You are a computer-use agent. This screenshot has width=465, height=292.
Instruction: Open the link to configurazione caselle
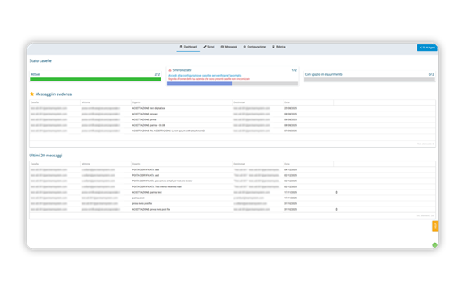204,76
